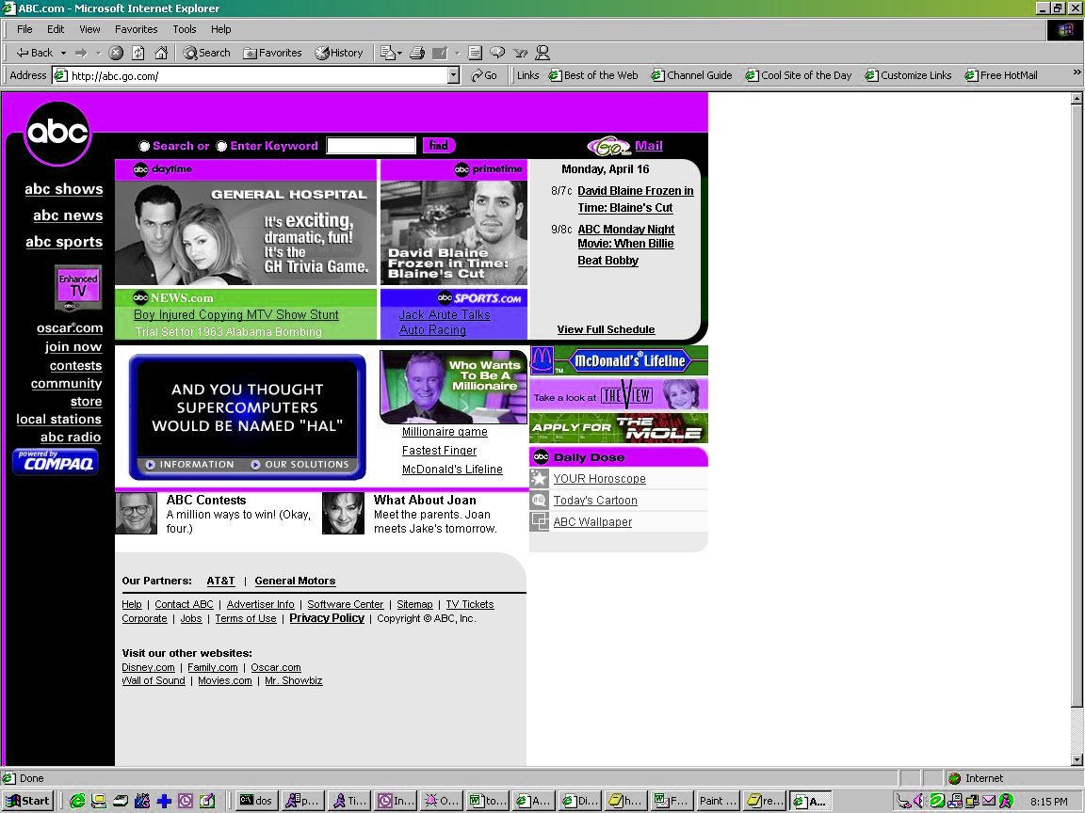Screen dimensions: 1085x813
Task: Click the pink "find" button
Action: click(439, 145)
